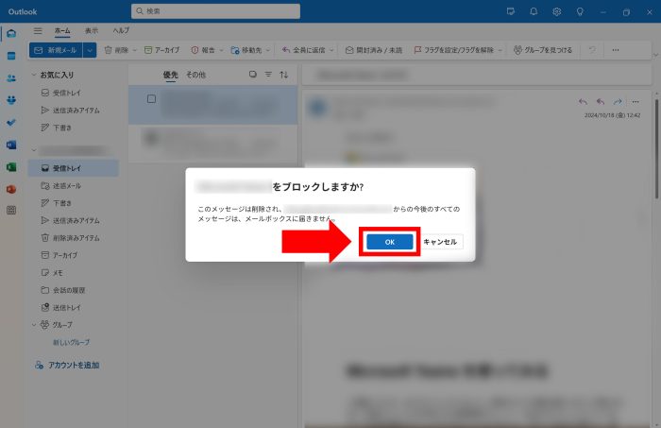Cancel the block sender dialog
Viewport: 661px width, 428px height.
pos(440,242)
